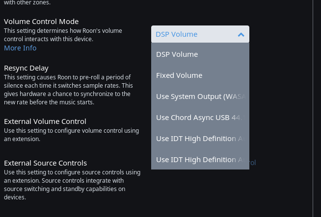Image resolution: width=321 pixels, height=217 pixels.
Task: Click the selected DSP Volume combo box field
Action: click(200, 34)
